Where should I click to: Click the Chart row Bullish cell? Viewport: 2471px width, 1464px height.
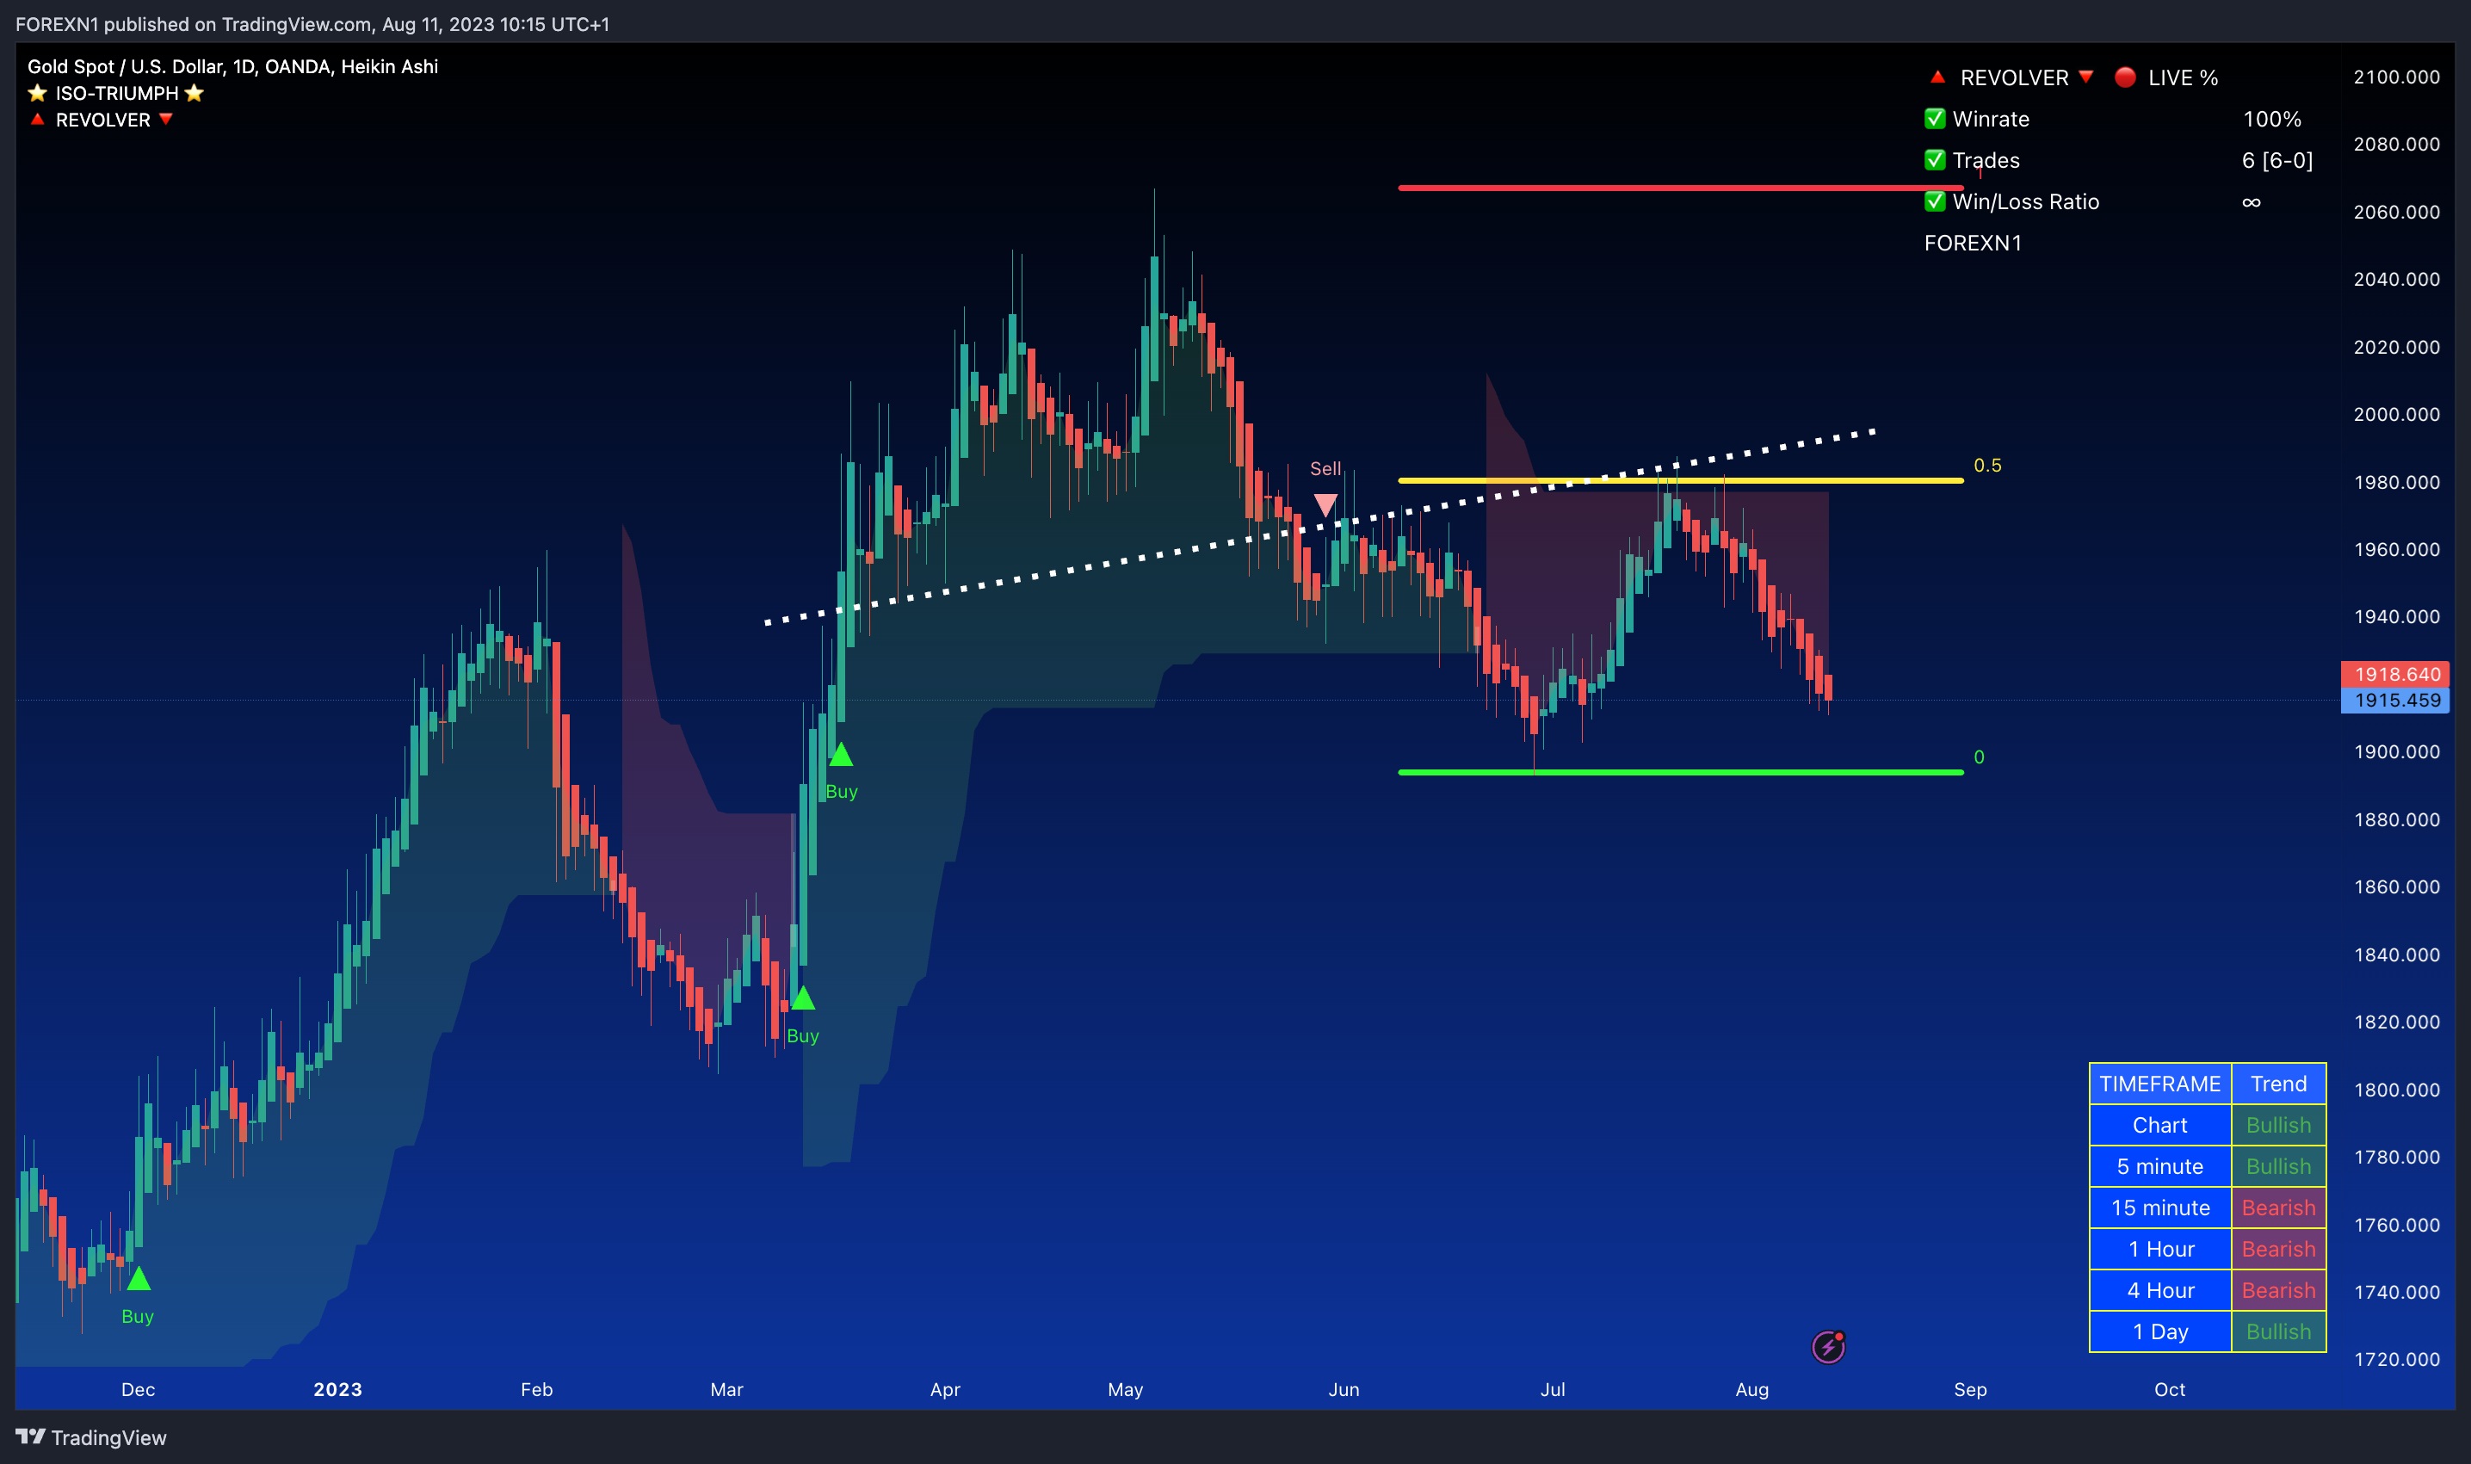pos(2279,1125)
